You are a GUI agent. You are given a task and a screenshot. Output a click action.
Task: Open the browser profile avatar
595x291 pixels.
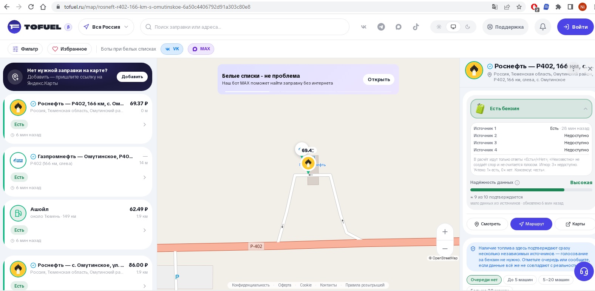coord(583,7)
